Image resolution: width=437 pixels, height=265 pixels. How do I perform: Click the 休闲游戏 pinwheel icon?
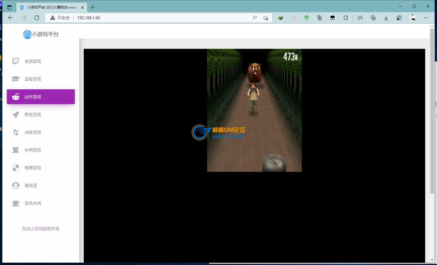(16, 150)
